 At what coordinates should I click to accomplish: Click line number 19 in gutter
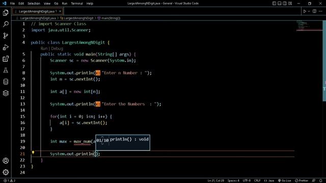22,141
